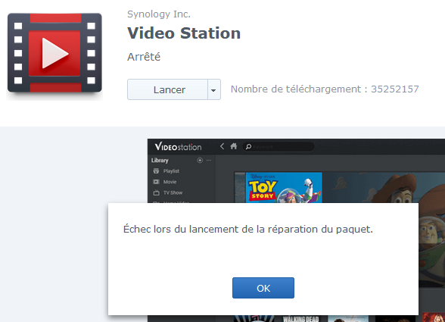Click the VideoStation logo in the preview
The height and width of the screenshot is (322, 445).
(178, 147)
